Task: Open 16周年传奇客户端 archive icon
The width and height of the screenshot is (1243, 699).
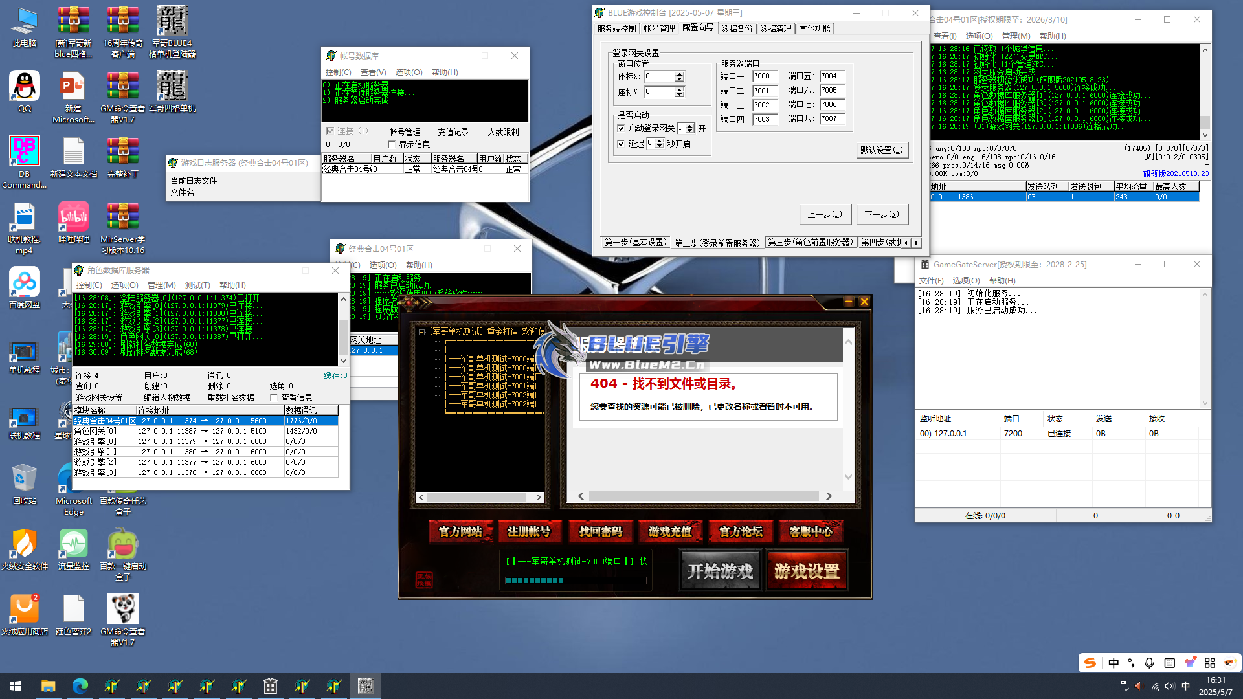Action: point(123,32)
